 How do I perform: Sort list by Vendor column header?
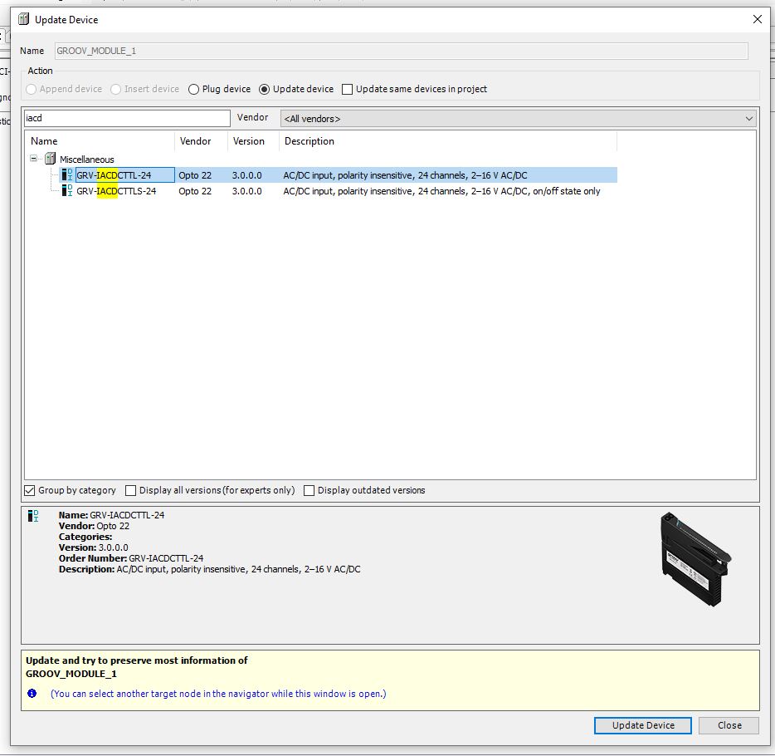tap(201, 141)
